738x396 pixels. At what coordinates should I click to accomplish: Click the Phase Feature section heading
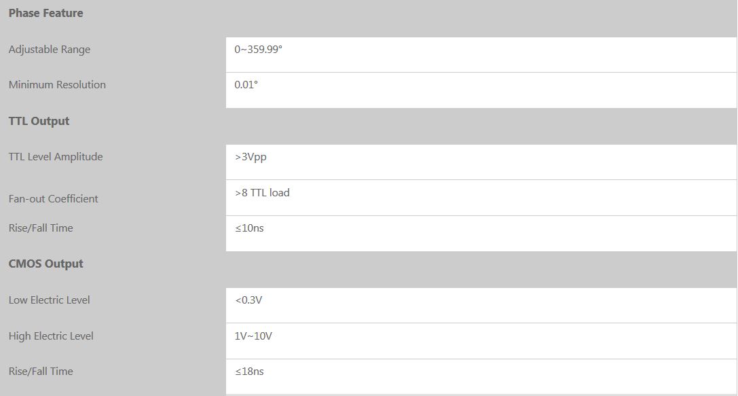pos(45,14)
